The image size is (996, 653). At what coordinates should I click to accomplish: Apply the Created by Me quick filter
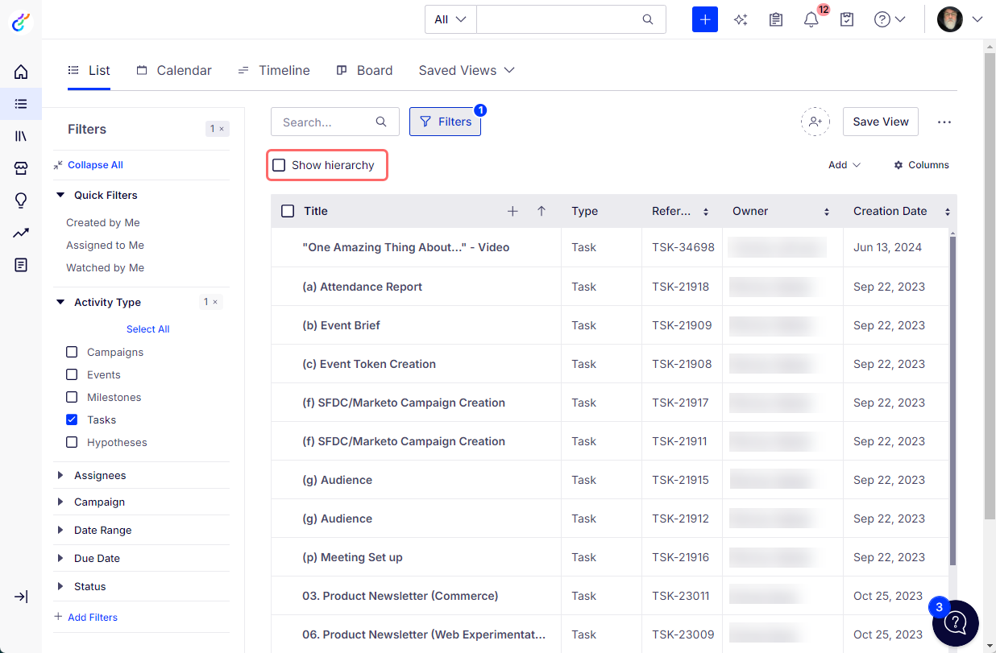tap(103, 222)
